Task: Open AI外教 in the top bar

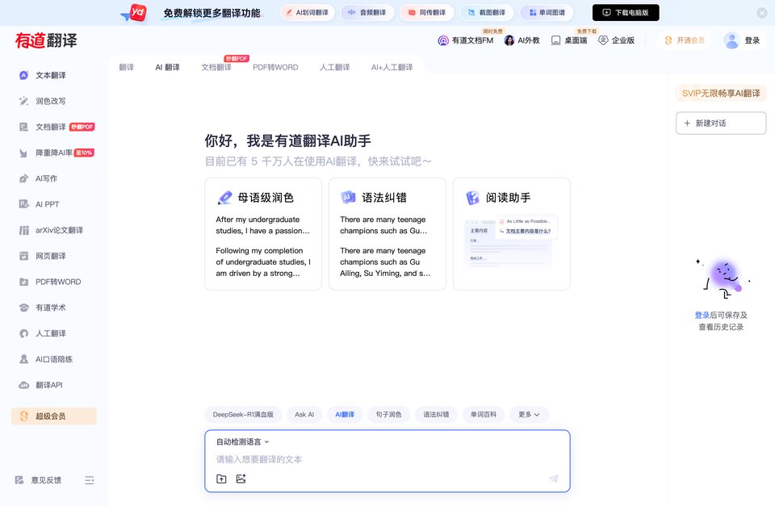Action: (522, 40)
